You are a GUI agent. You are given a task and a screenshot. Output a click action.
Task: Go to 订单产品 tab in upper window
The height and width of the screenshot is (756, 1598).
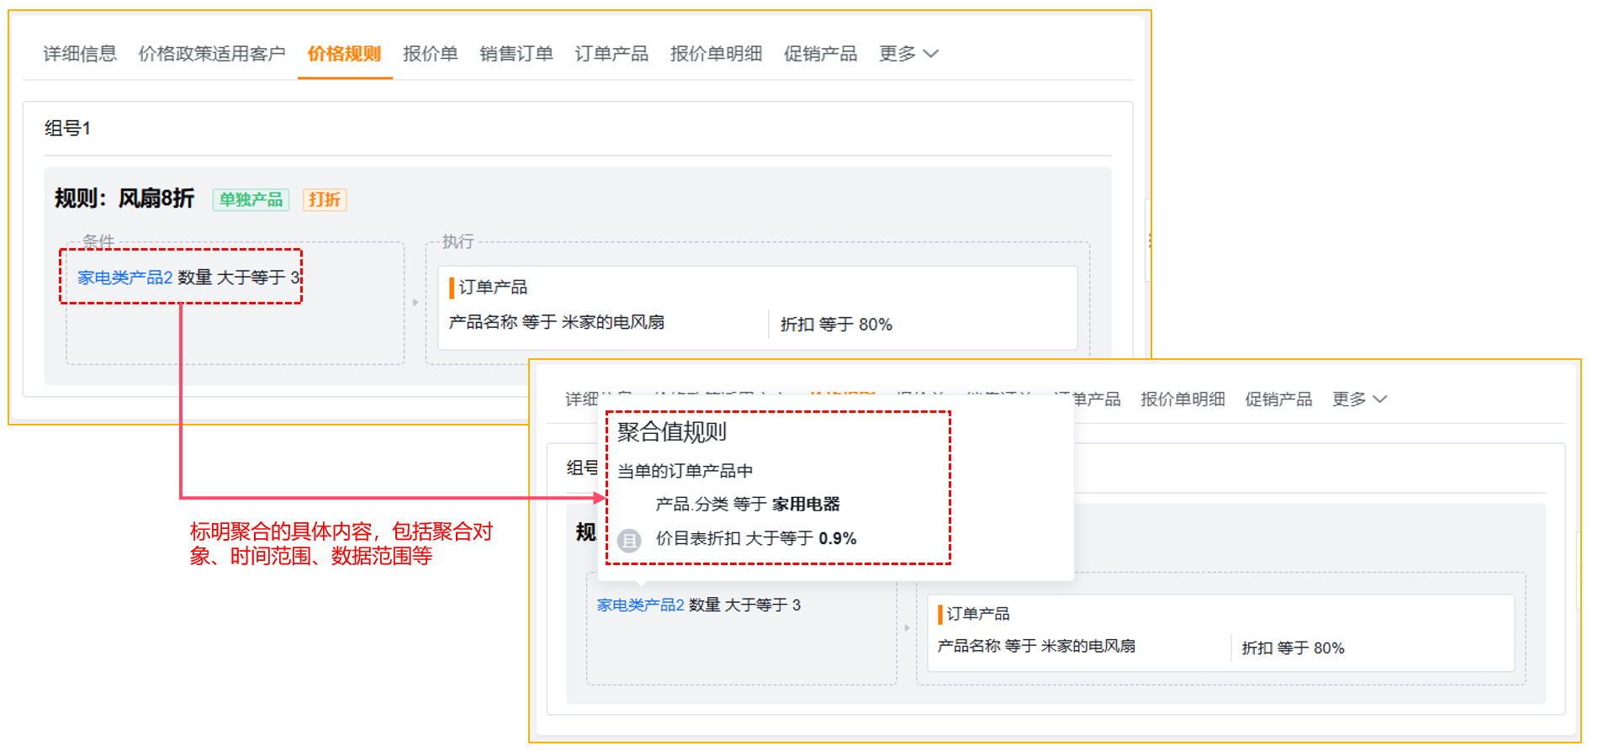coord(611,54)
